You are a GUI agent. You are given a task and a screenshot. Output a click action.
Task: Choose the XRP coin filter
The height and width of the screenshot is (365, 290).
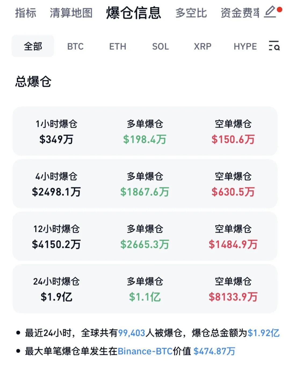pyautogui.click(x=202, y=46)
